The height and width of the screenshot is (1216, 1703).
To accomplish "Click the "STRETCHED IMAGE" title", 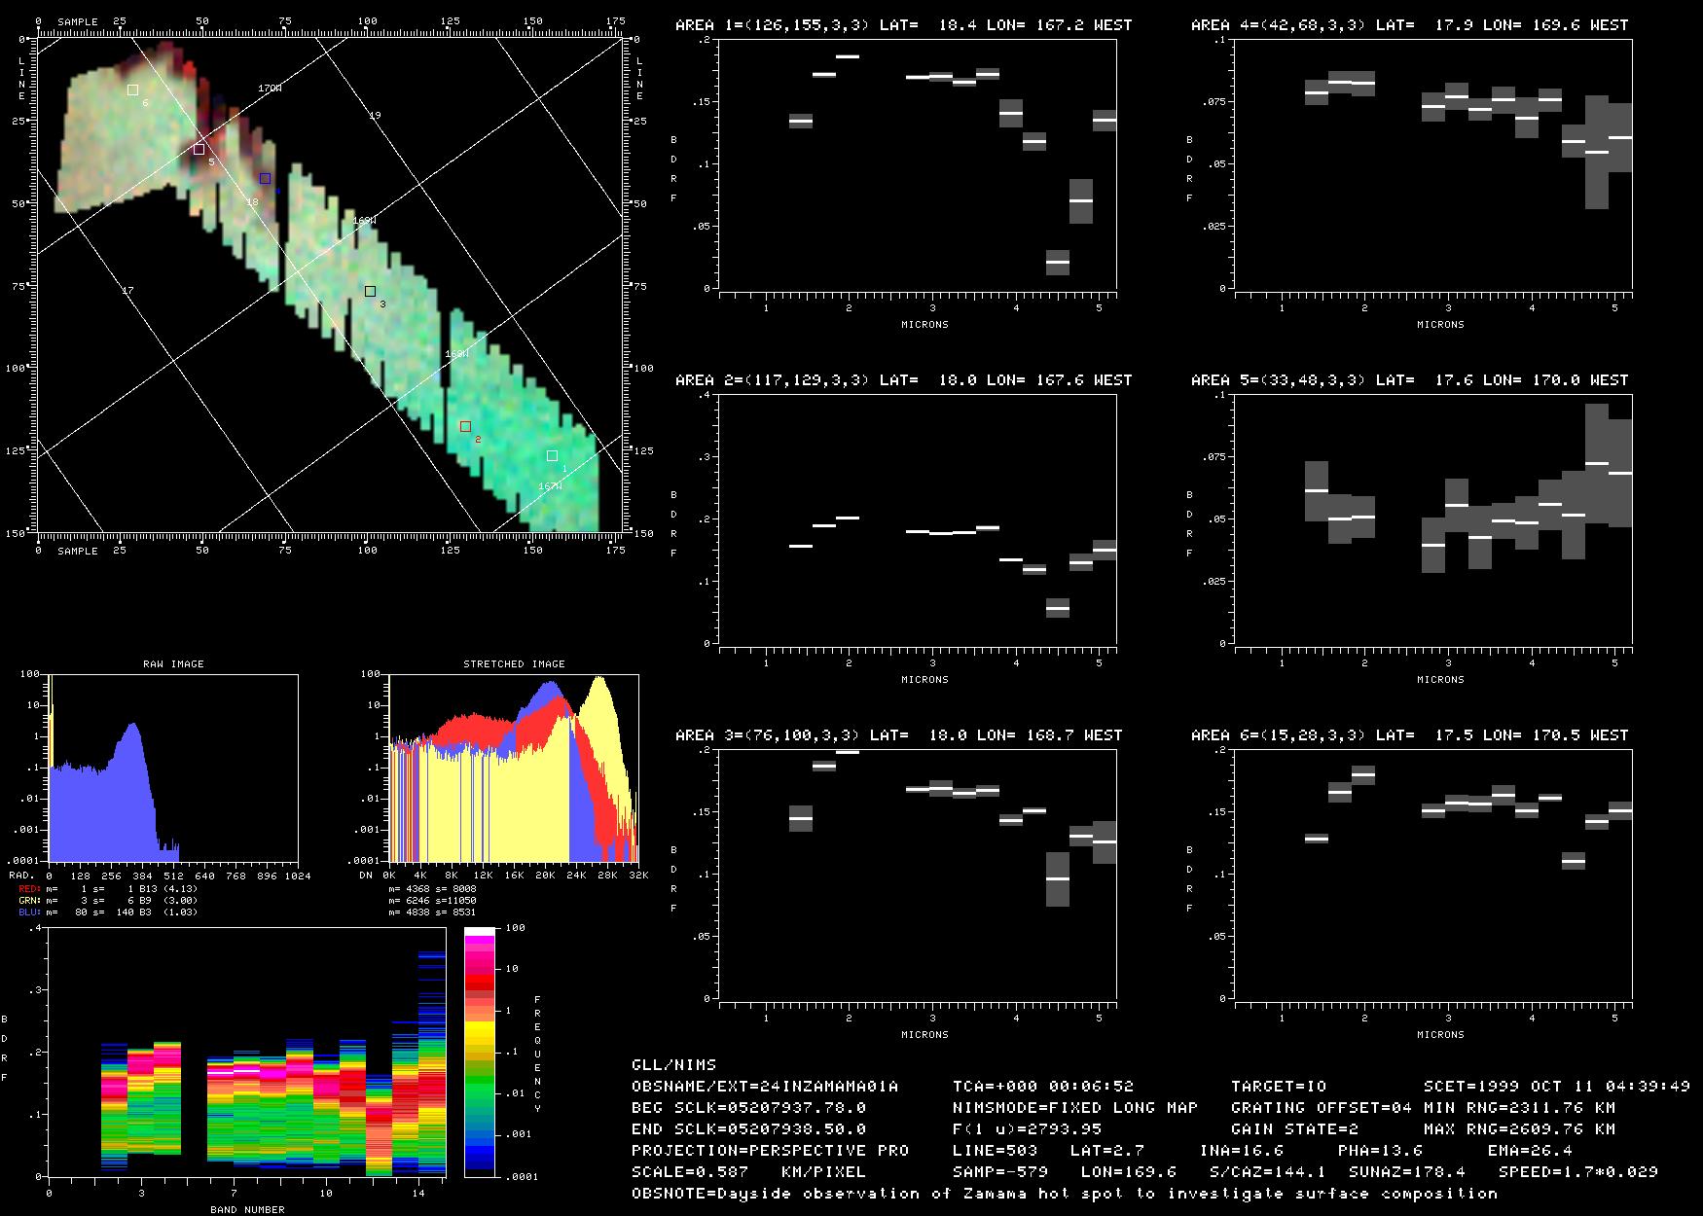I will [x=514, y=664].
